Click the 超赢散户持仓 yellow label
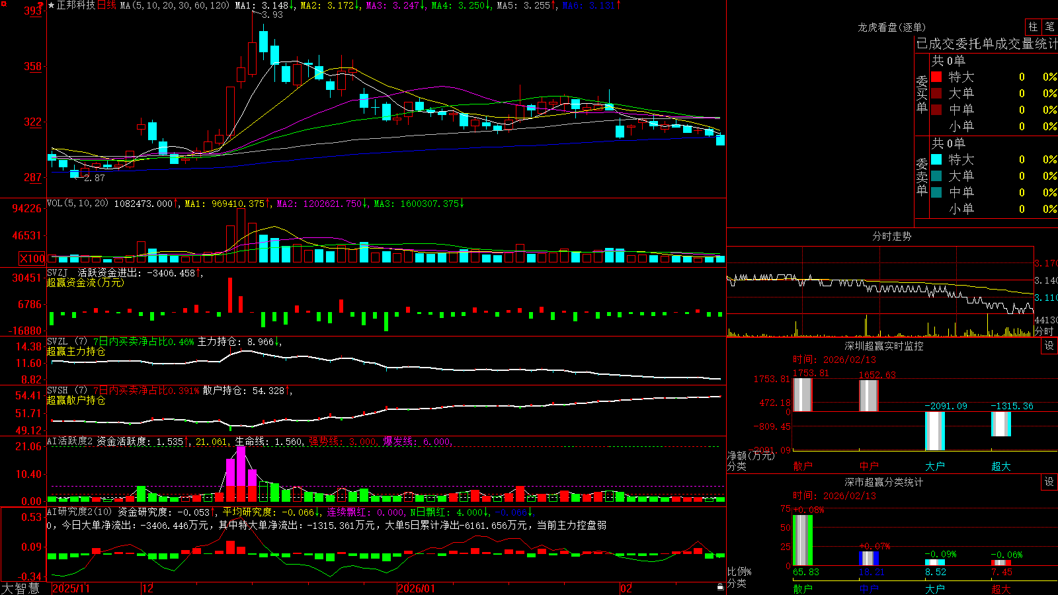 [x=76, y=400]
